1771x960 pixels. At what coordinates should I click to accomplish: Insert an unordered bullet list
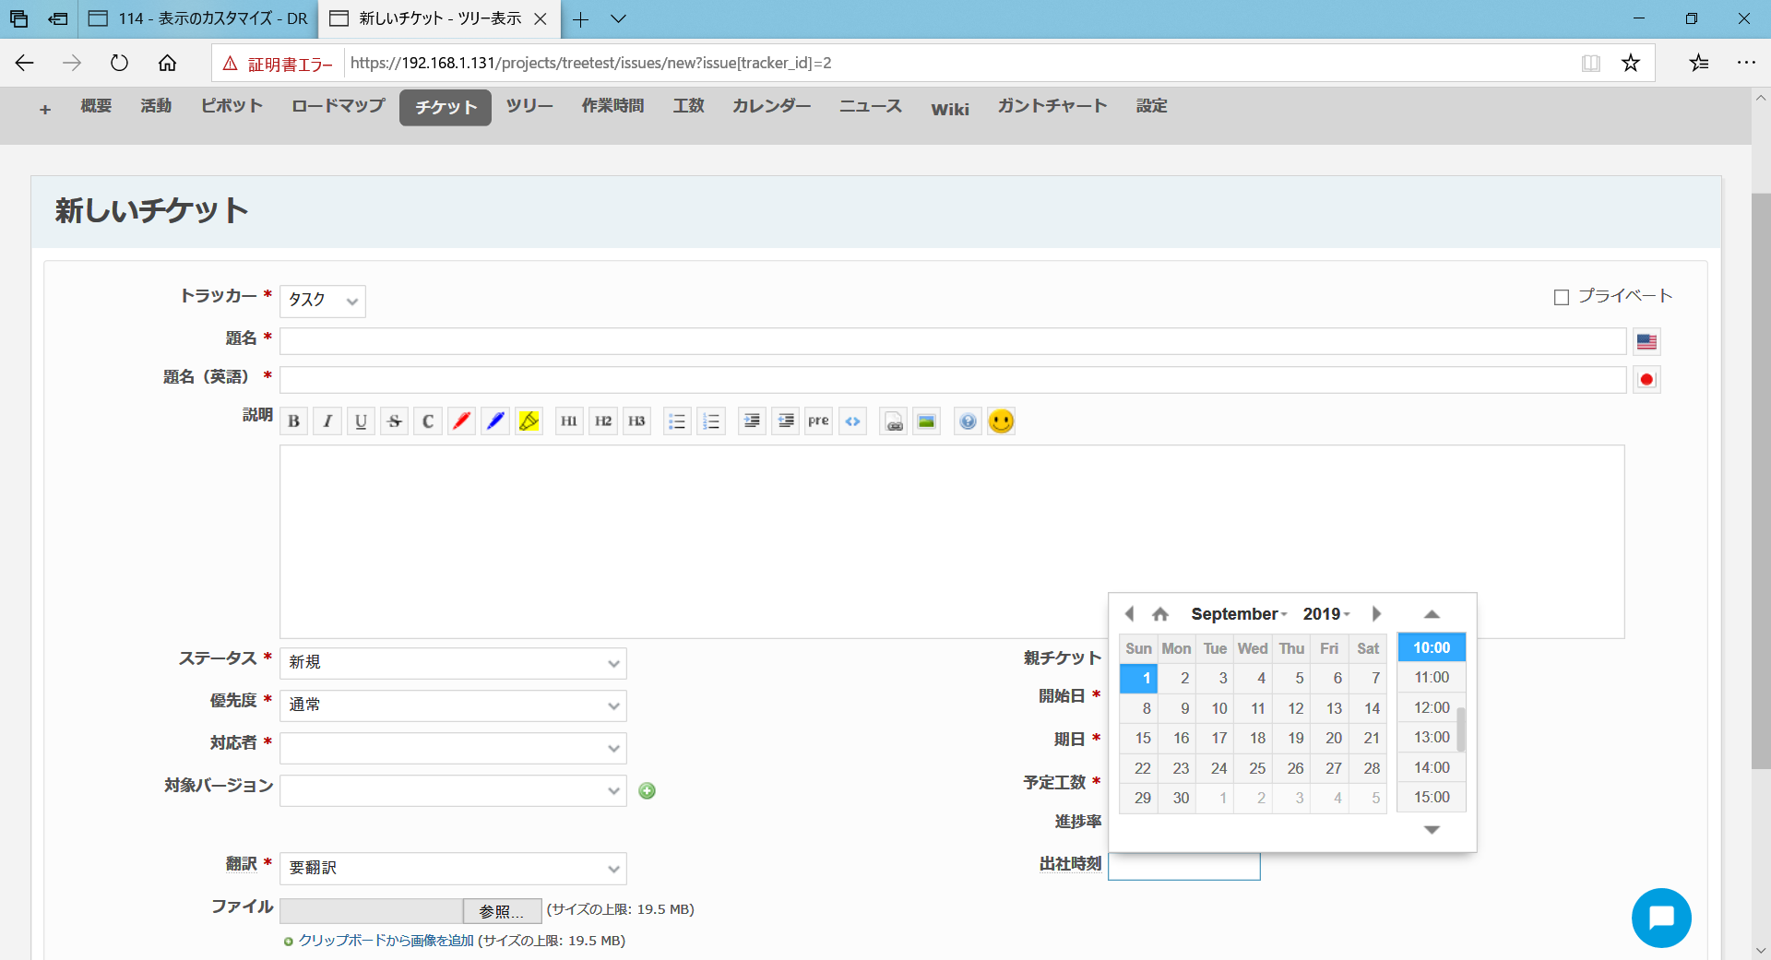[677, 421]
